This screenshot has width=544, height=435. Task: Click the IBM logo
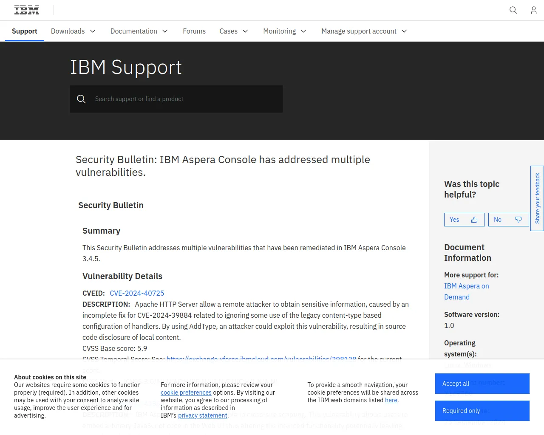point(27,10)
